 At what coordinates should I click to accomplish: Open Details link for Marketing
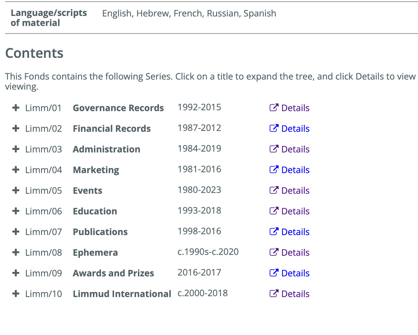[295, 170]
